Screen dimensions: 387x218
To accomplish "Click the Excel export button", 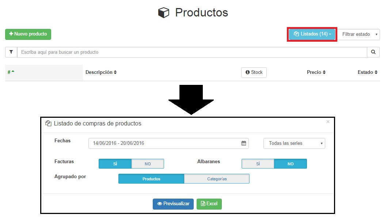I will point(209,204).
